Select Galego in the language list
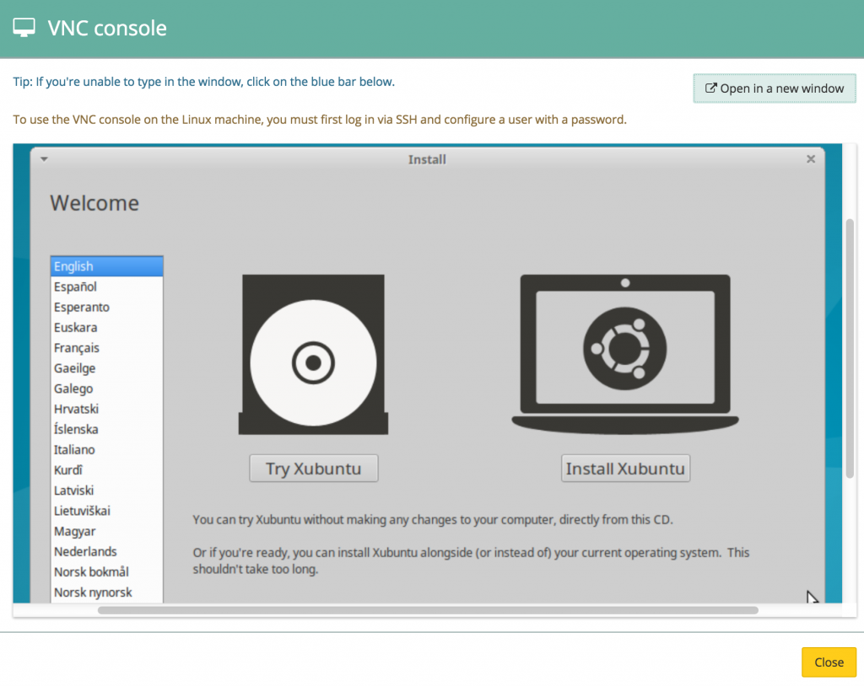This screenshot has height=686, width=864. pos(107,389)
